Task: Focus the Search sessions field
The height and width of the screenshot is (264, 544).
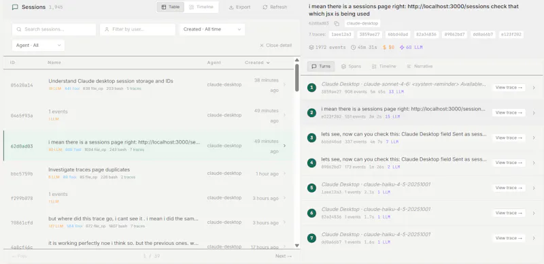Action: (54, 29)
